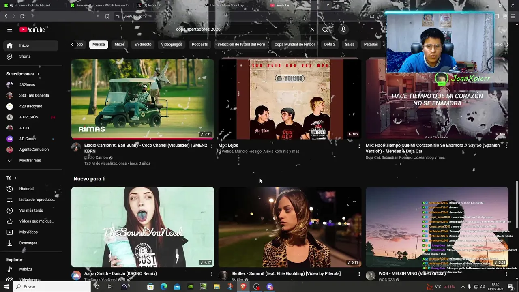
Task: Open Coco Chanel Visualizer video title
Action: (146, 148)
